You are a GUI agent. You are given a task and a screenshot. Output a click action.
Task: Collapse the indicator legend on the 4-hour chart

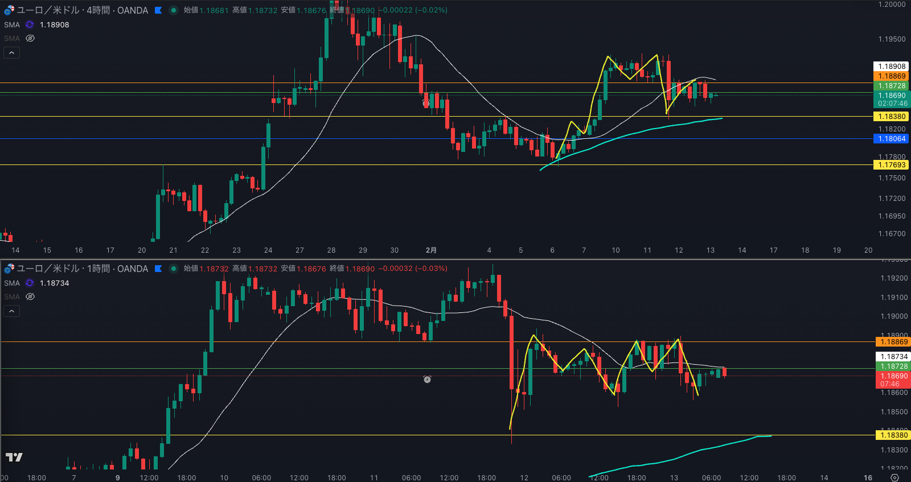click(12, 53)
